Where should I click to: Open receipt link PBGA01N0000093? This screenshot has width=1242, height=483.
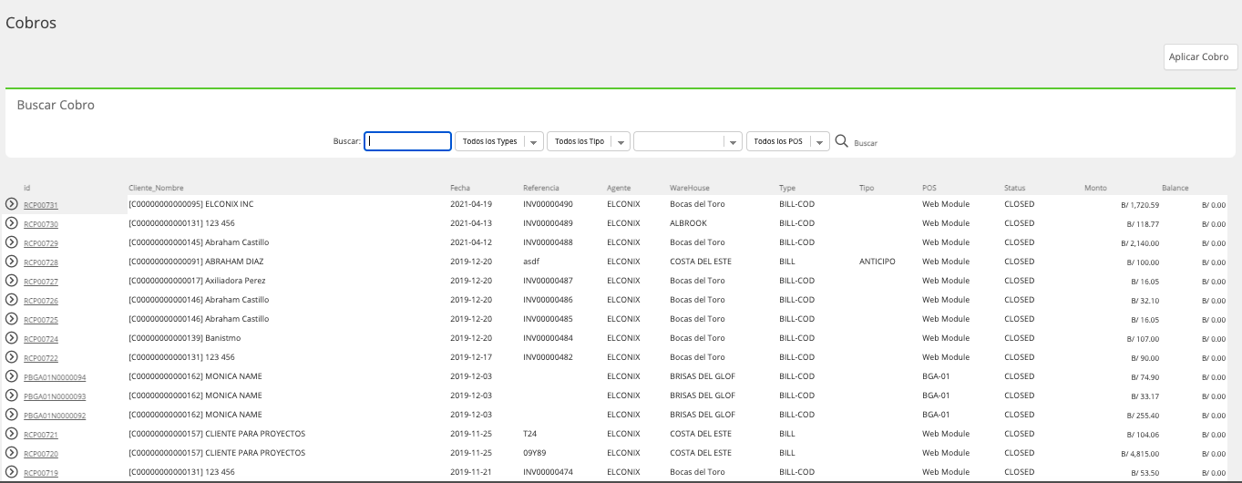point(55,396)
